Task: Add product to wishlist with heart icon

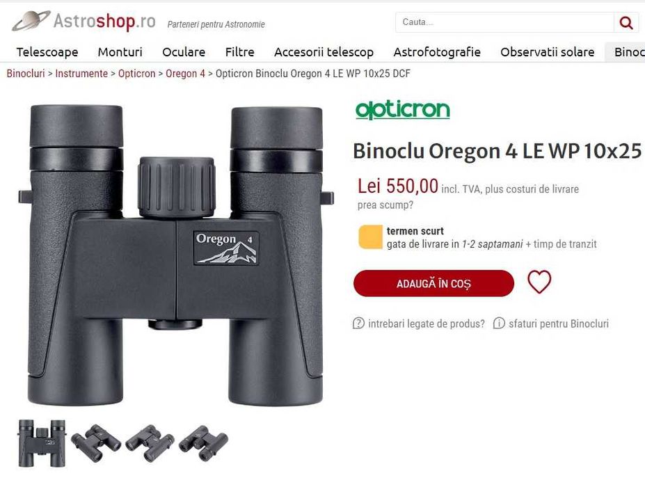Action: (539, 282)
